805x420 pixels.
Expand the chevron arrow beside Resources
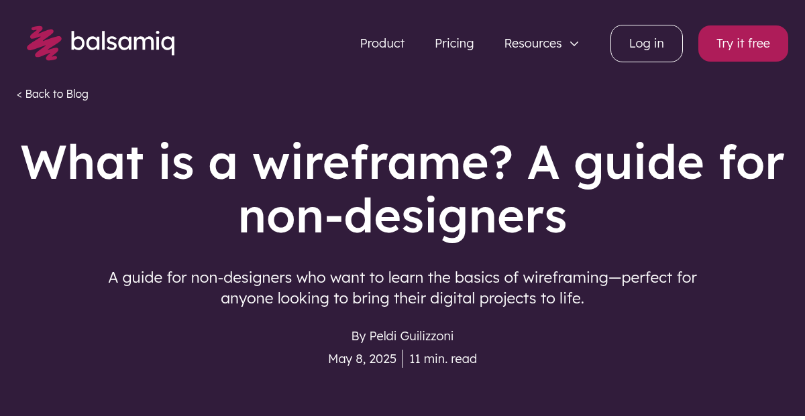574,44
